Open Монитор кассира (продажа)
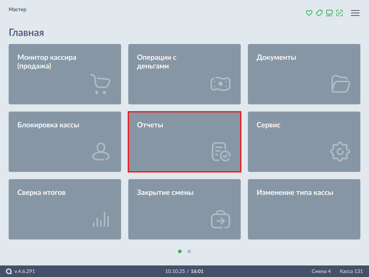 pos(65,74)
